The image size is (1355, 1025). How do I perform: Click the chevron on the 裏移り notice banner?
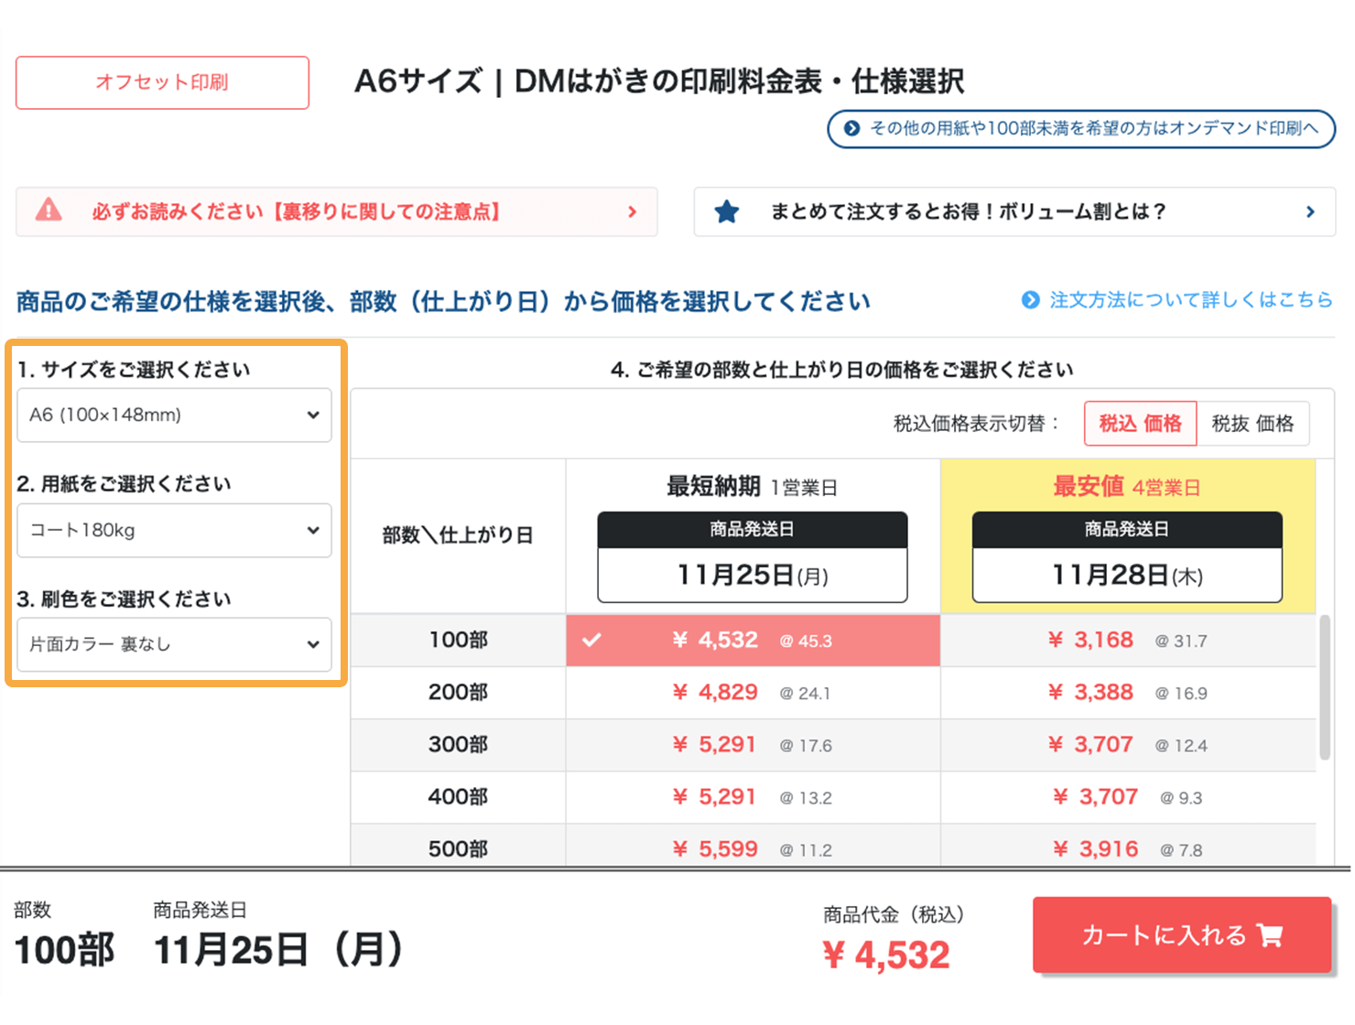click(633, 211)
